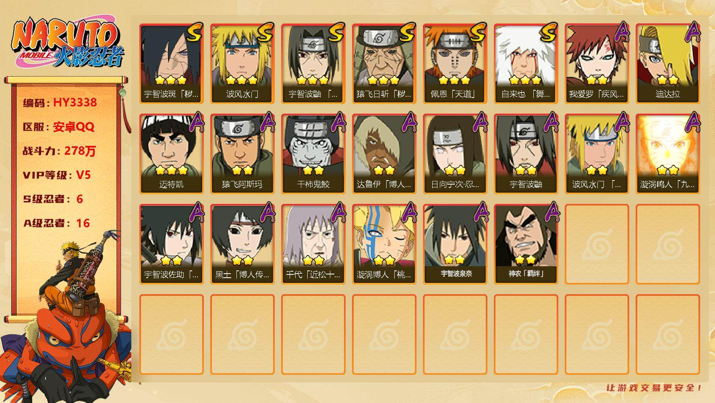Image resolution: width=715 pixels, height=403 pixels.
Task: Select the 宇智波泉奈 ninja card
Action: [x=455, y=244]
